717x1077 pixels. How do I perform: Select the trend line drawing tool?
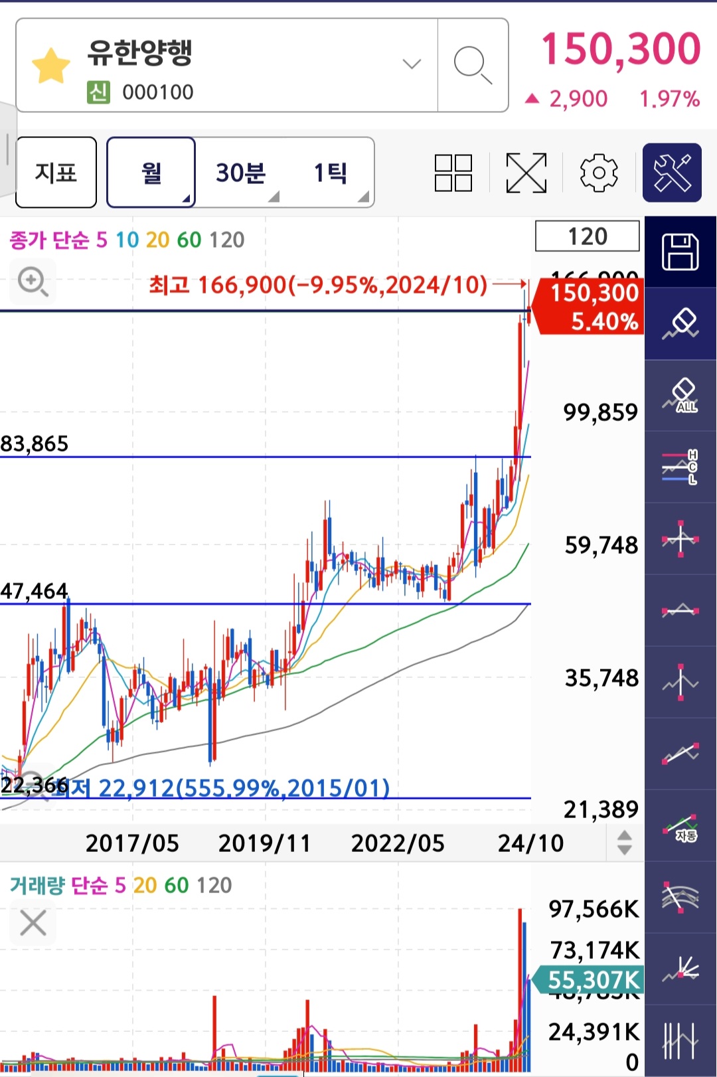680,754
